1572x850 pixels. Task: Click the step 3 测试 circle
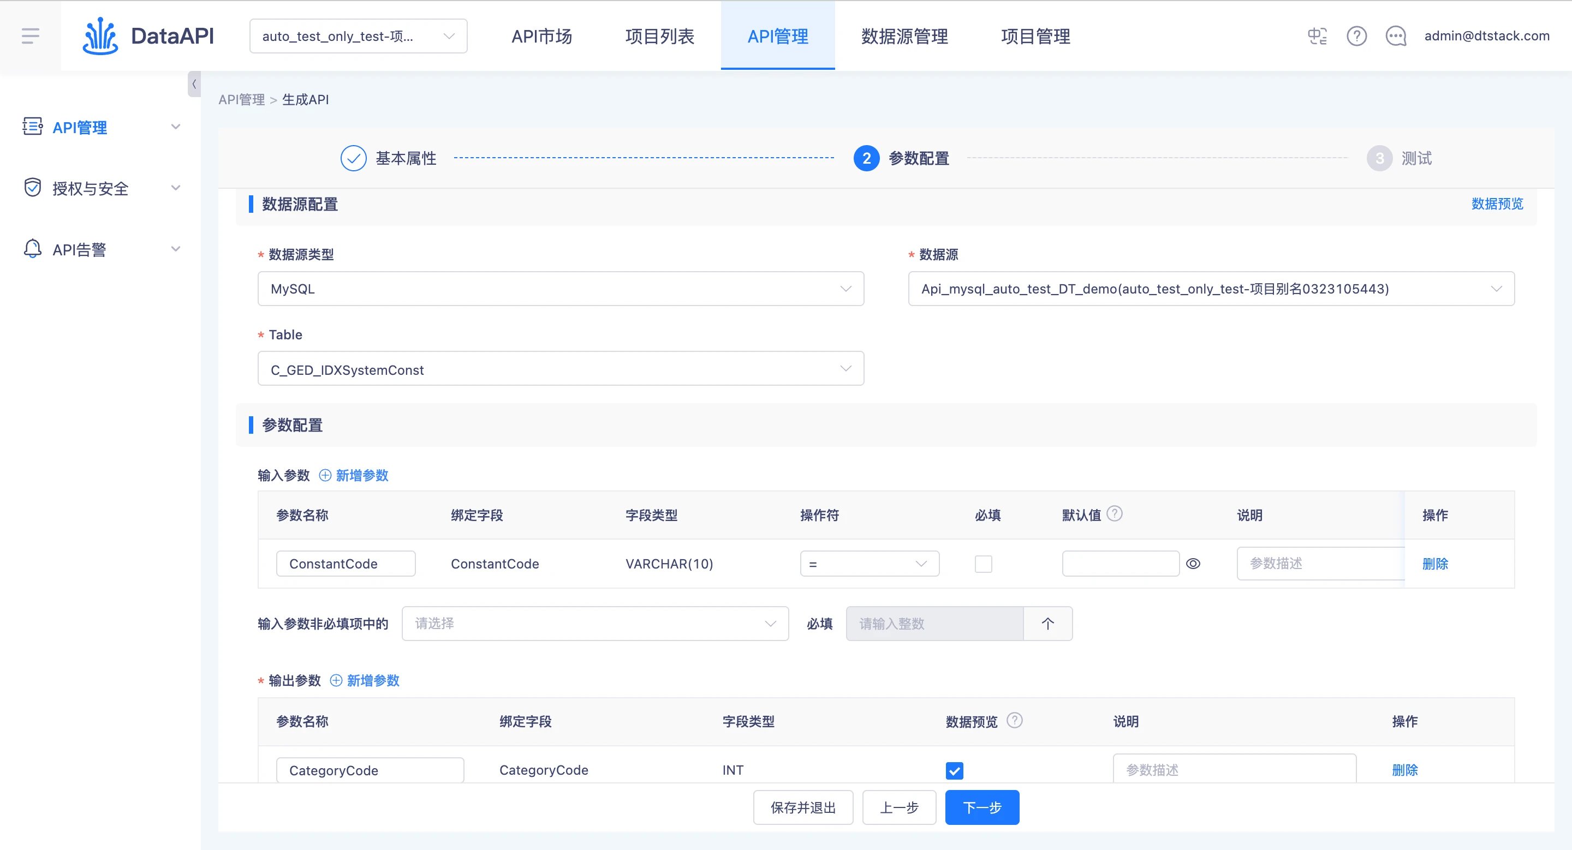1379,158
